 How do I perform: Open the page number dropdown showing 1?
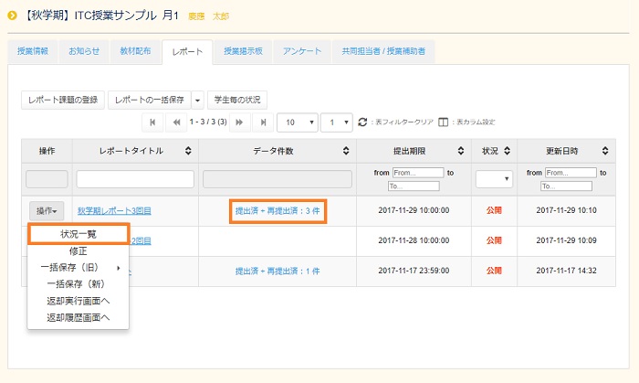click(x=340, y=122)
